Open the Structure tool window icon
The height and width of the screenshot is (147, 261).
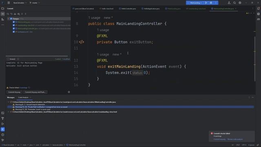point(3,20)
